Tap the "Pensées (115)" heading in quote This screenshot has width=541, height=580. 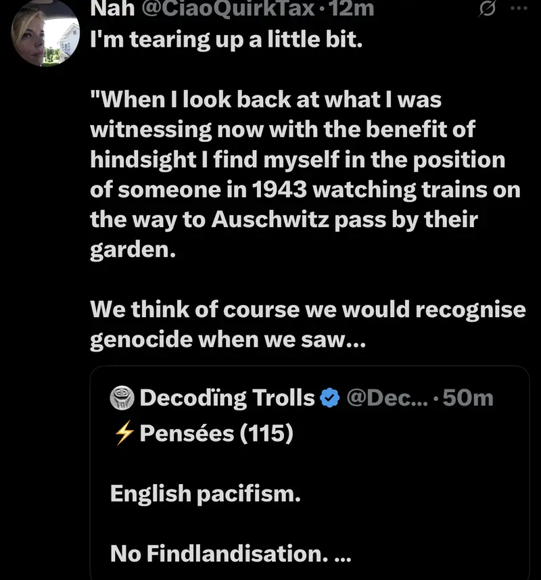[216, 433]
